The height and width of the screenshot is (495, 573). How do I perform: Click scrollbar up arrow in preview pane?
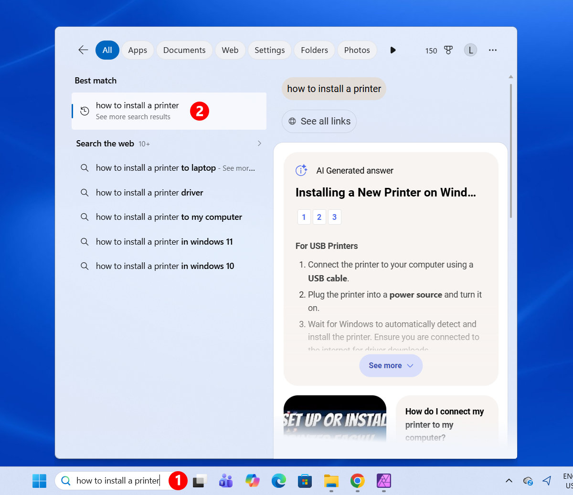click(511, 77)
